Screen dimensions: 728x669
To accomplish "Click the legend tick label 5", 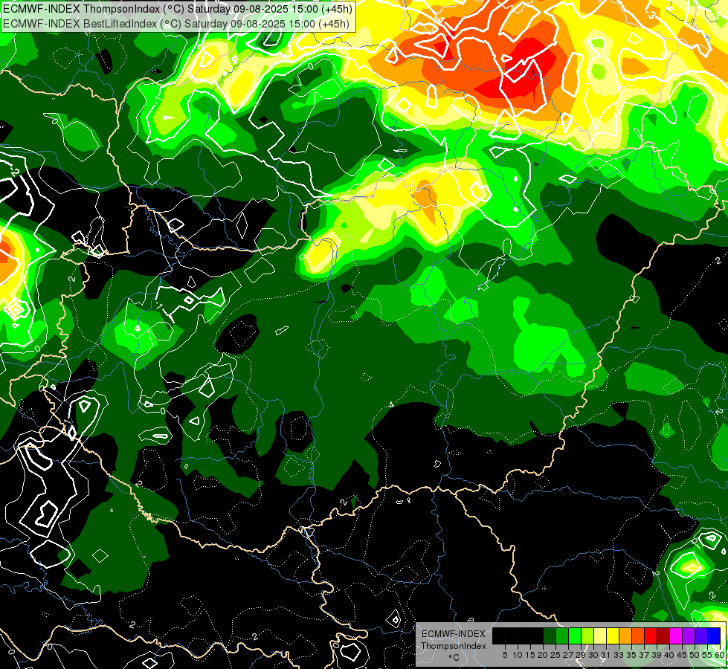I will [x=505, y=655].
